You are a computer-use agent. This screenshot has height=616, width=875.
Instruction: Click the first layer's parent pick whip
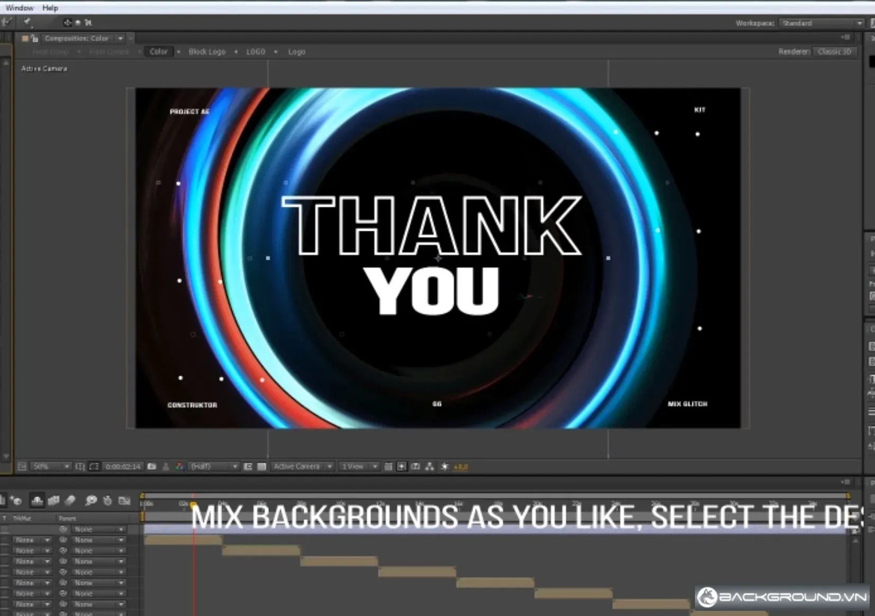[x=63, y=529]
